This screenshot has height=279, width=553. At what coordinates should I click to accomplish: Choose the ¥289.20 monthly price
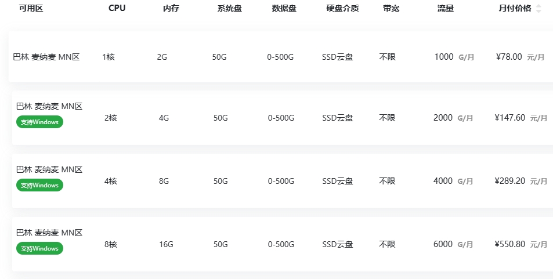coord(509,181)
